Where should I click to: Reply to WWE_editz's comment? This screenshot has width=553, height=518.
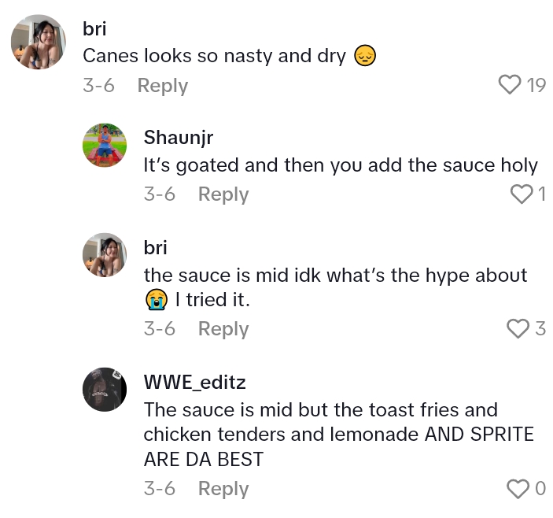coord(223,489)
